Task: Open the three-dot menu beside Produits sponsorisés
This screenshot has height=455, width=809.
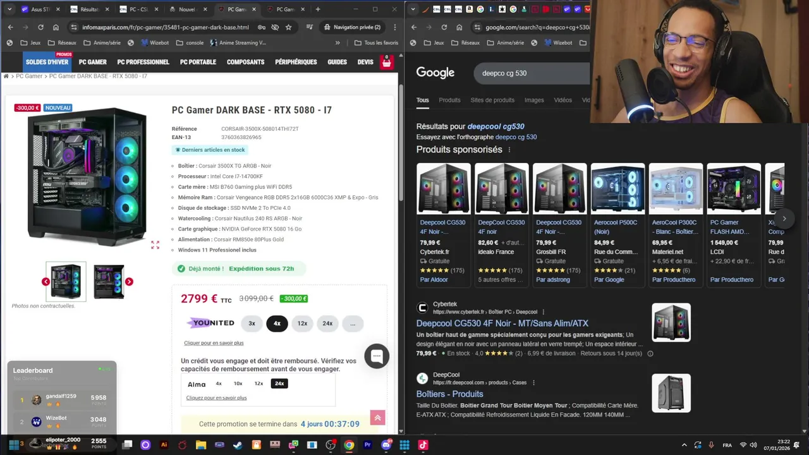Action: click(509, 150)
